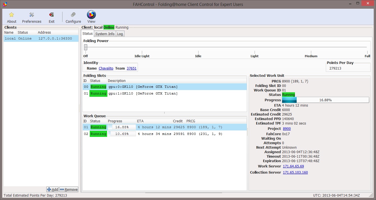Switch to the System Info tab
The image size is (376, 200).
tap(105, 34)
